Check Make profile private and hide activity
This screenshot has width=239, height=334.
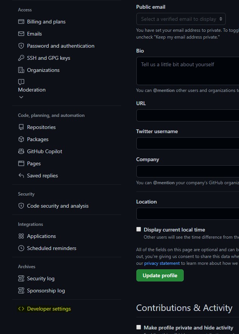[139, 327]
